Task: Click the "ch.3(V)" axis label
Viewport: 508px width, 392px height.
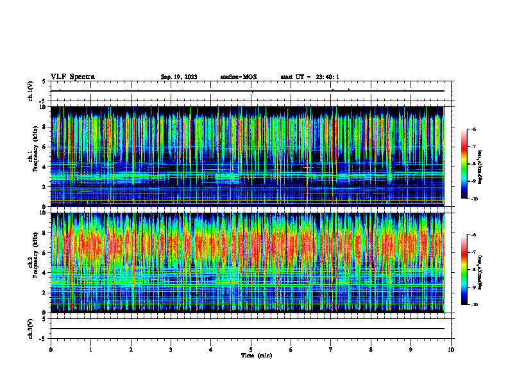Action: [30, 329]
